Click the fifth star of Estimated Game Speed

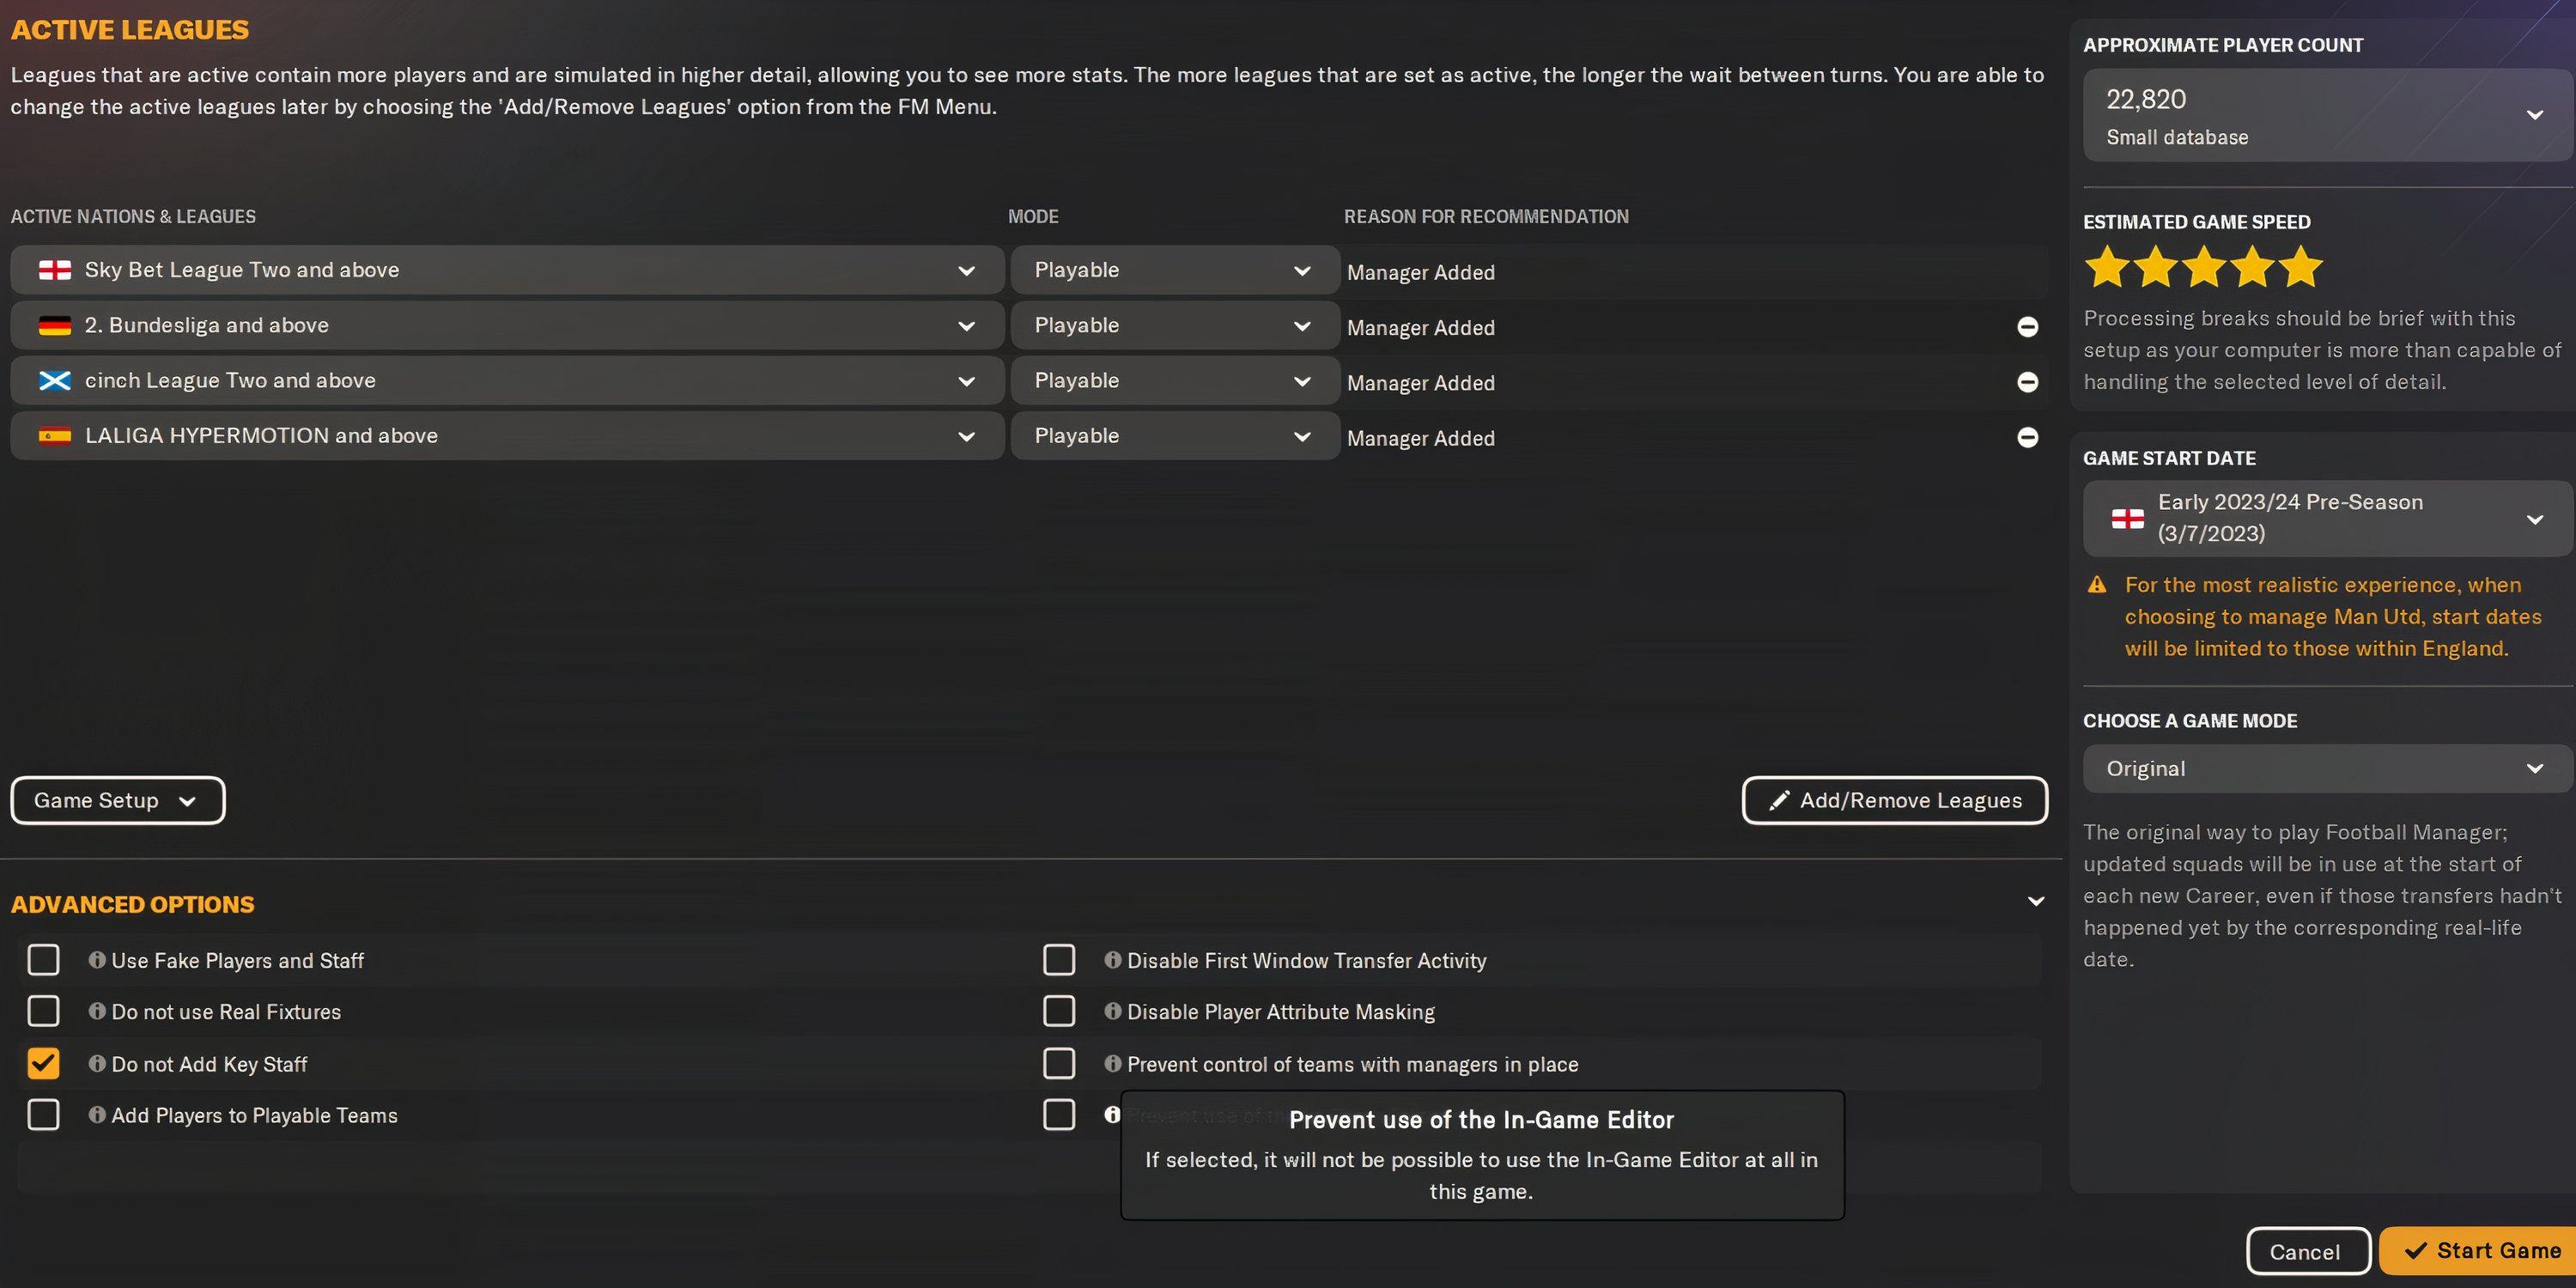[x=2300, y=267]
